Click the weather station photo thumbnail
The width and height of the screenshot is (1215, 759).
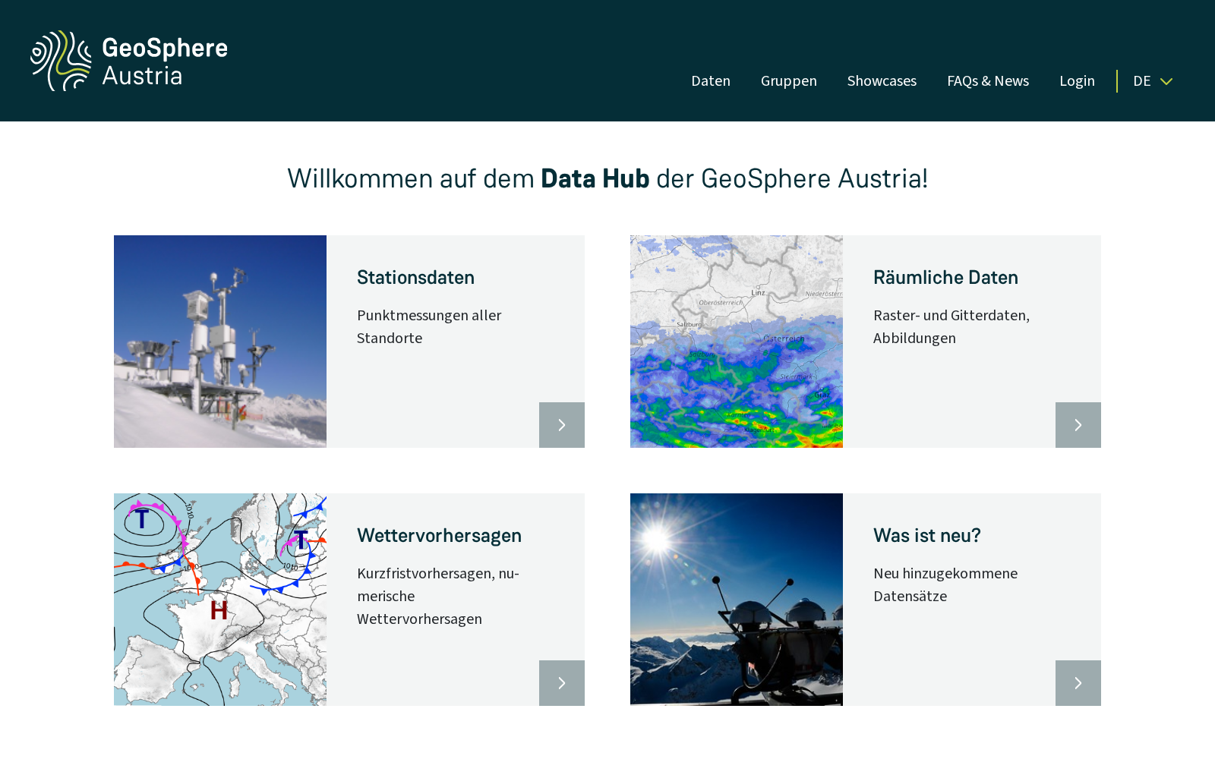tap(220, 342)
